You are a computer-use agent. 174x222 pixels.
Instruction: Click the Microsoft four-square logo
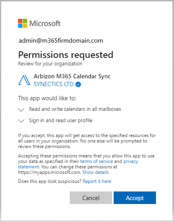22,23
